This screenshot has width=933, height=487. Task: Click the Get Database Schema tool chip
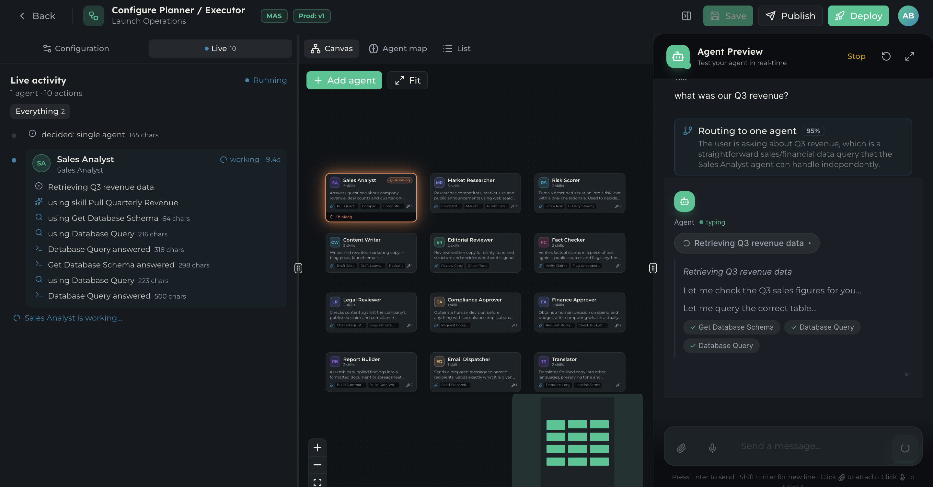731,327
